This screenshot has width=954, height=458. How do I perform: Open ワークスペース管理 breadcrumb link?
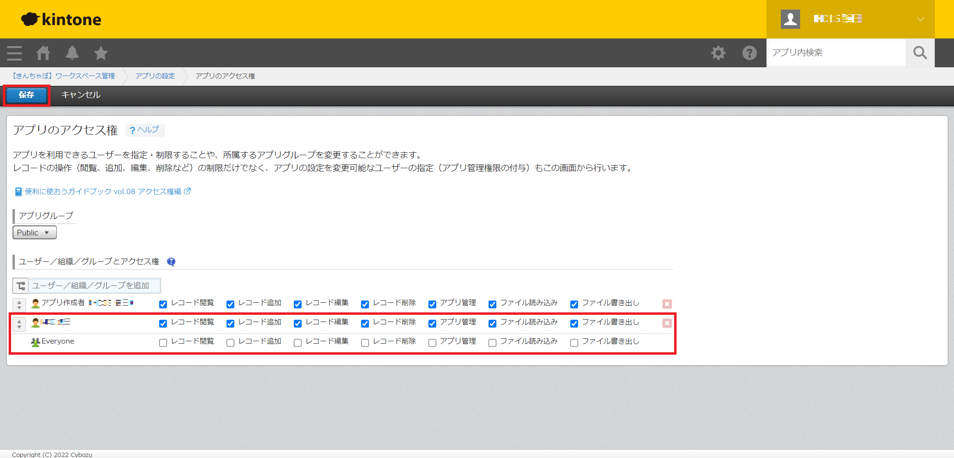click(x=63, y=76)
